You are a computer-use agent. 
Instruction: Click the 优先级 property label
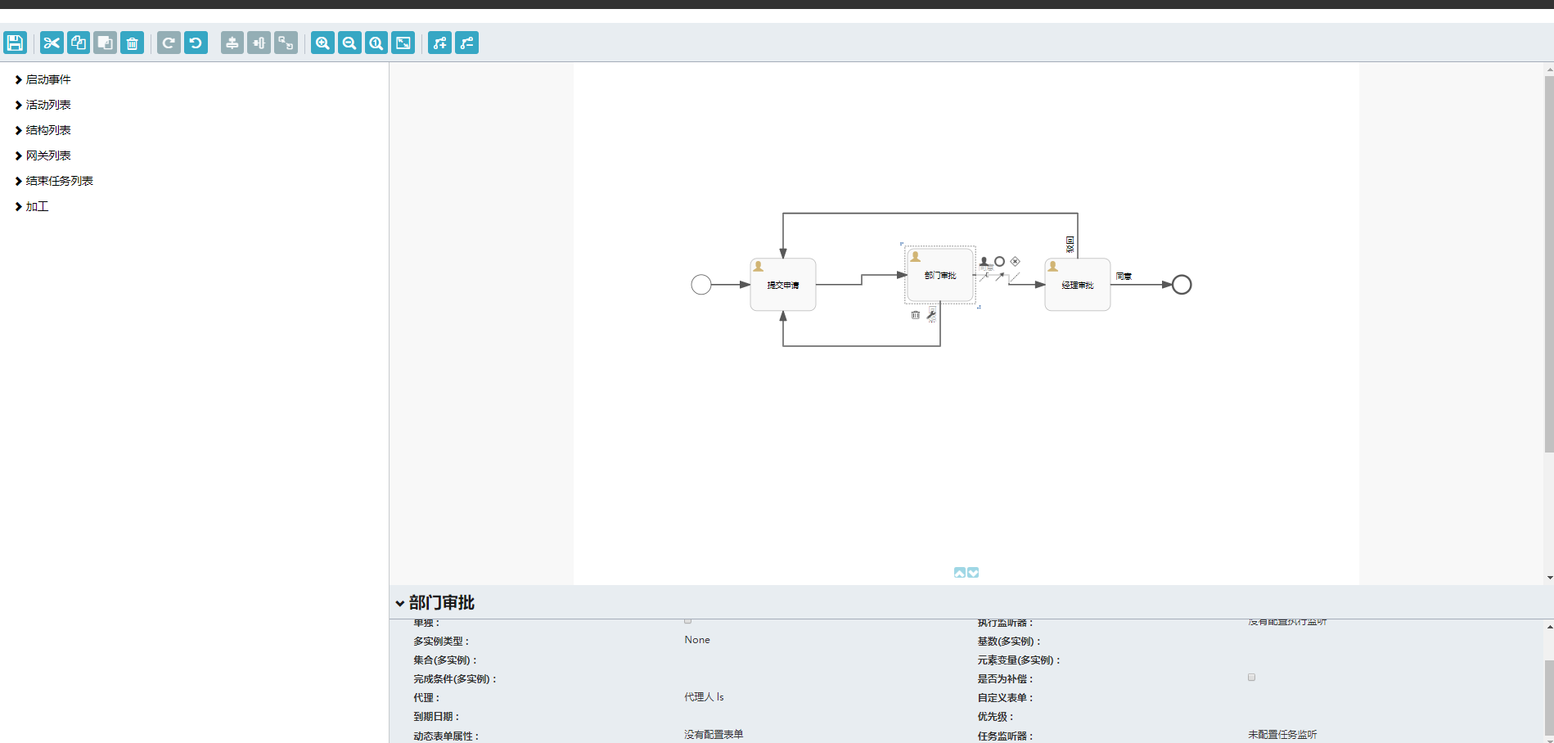[x=996, y=717]
